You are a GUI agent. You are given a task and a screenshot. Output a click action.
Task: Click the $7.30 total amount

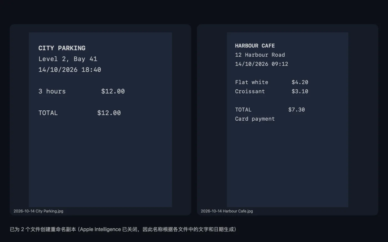coord(297,110)
